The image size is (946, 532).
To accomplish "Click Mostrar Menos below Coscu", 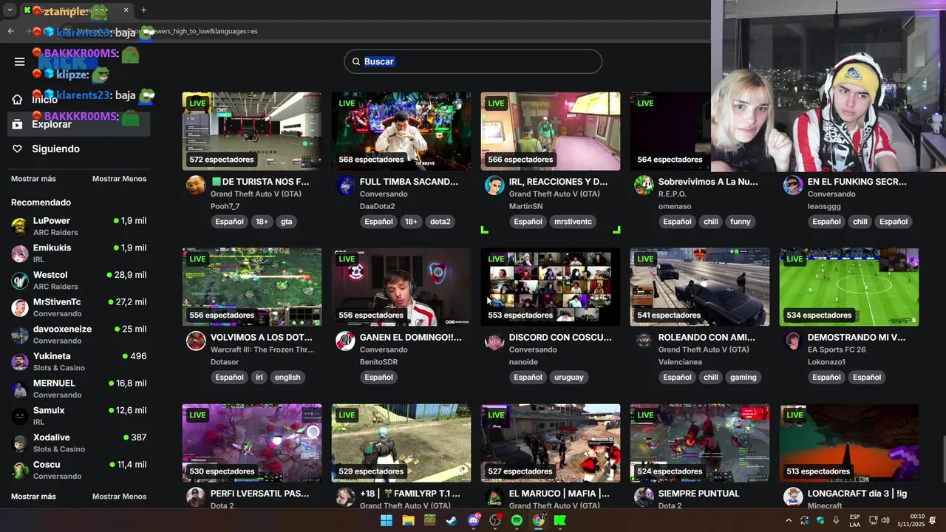I will pos(119,497).
